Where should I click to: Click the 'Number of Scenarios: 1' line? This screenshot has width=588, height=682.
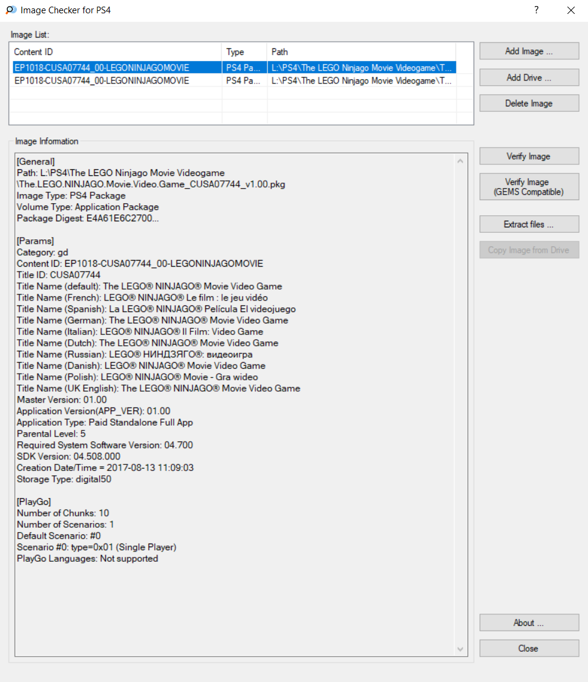coord(65,524)
